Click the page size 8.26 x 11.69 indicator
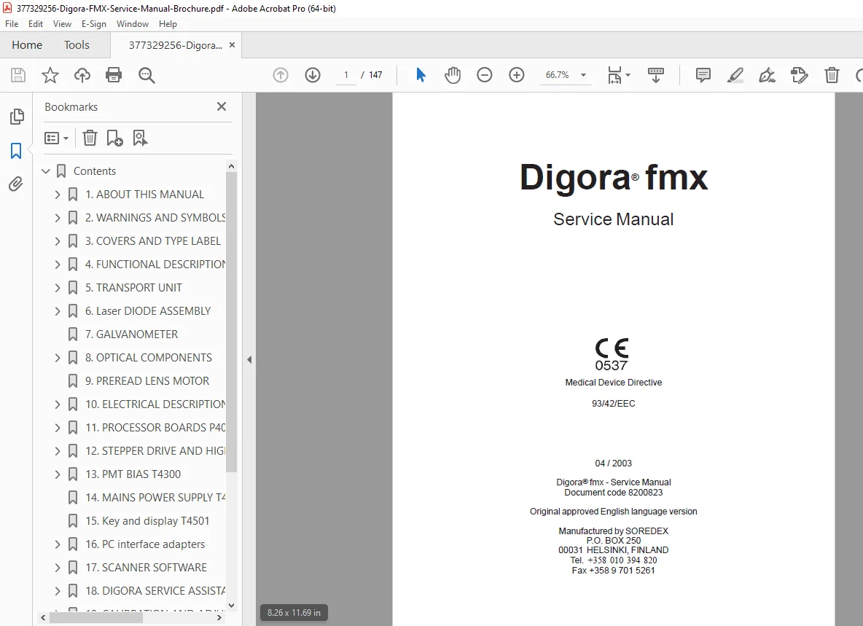 tap(294, 613)
